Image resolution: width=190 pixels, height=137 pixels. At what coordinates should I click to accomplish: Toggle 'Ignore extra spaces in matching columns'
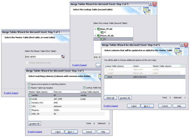[x=29, y=84]
